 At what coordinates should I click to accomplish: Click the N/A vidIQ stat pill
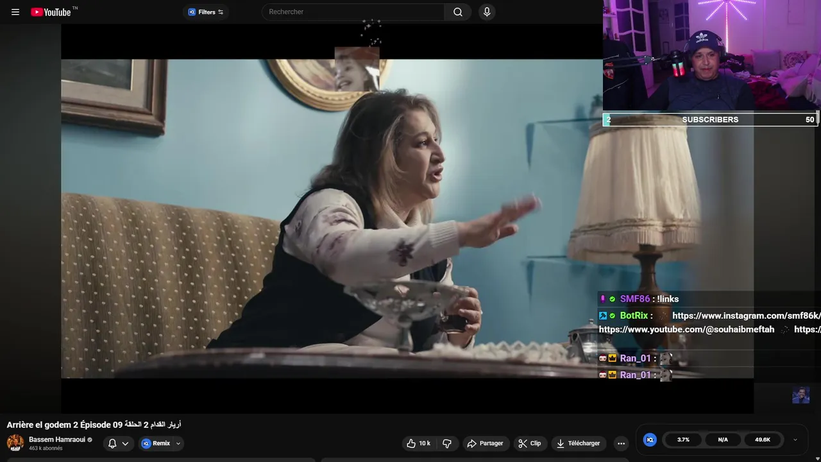[723, 440]
